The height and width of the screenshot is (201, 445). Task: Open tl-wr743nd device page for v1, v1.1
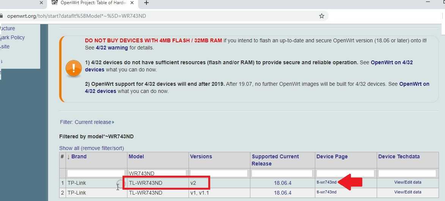point(327,192)
